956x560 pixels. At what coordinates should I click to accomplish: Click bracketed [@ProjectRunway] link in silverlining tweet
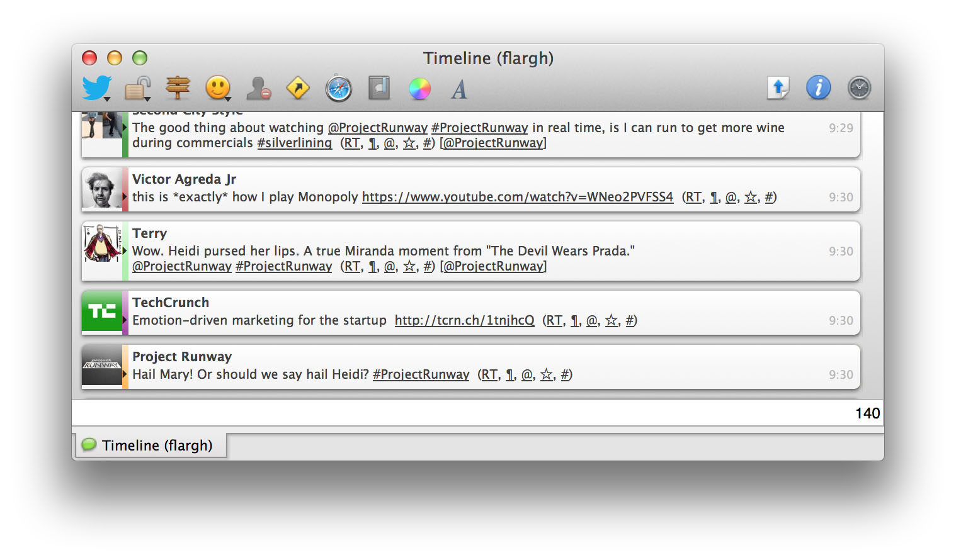pos(493,143)
